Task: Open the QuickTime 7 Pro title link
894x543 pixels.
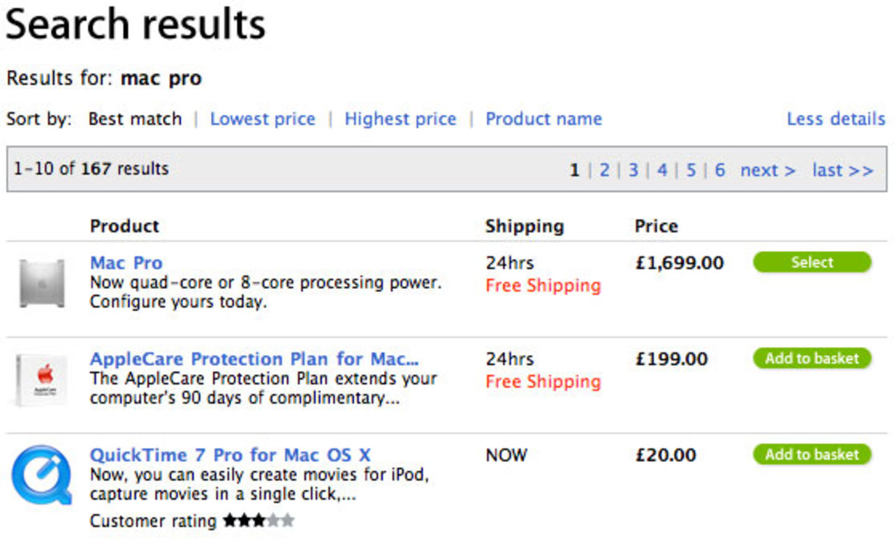Action: click(230, 455)
